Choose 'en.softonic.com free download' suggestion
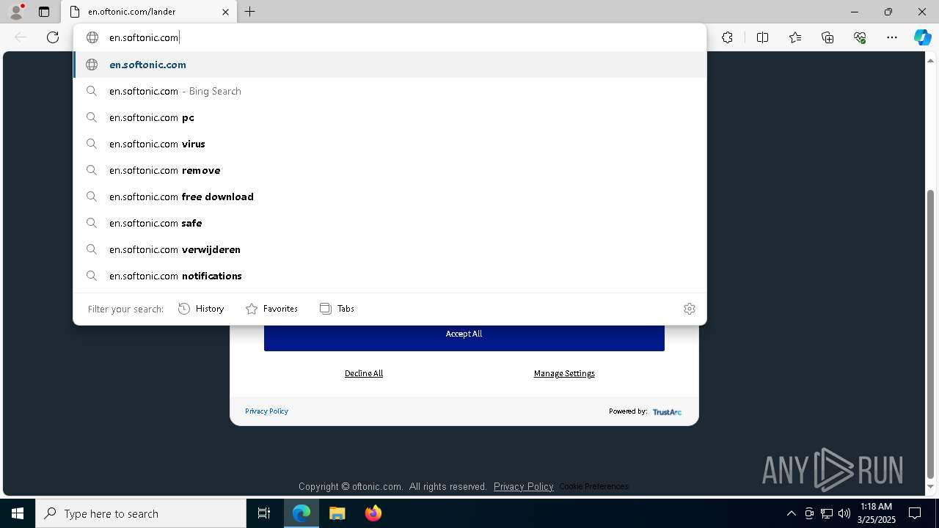The height and width of the screenshot is (528, 939). point(390,197)
